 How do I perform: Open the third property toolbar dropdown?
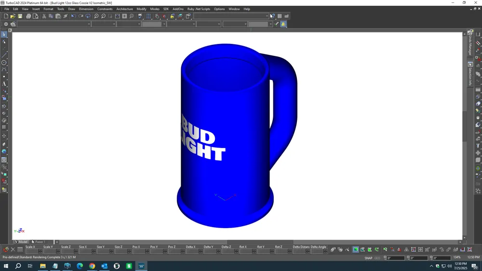[129, 24]
